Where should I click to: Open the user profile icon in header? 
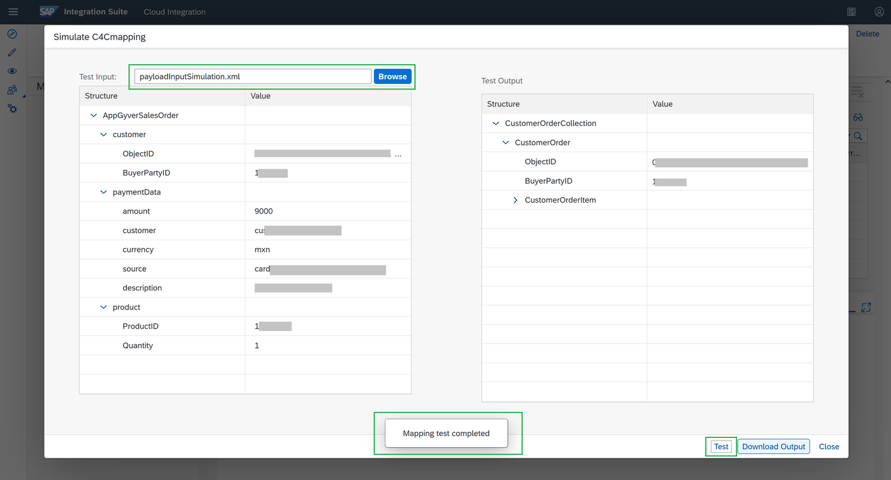(879, 12)
